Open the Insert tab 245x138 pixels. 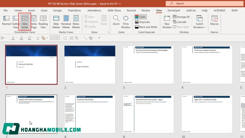pos(32,10)
